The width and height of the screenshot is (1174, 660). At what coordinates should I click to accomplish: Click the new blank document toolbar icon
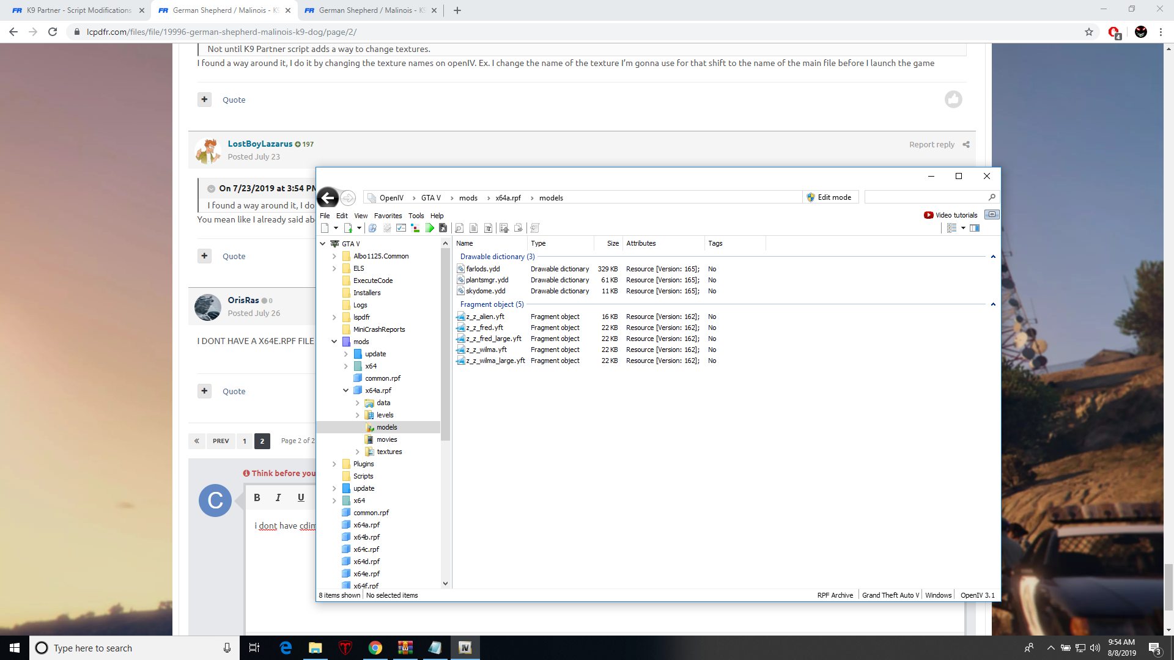tap(325, 228)
